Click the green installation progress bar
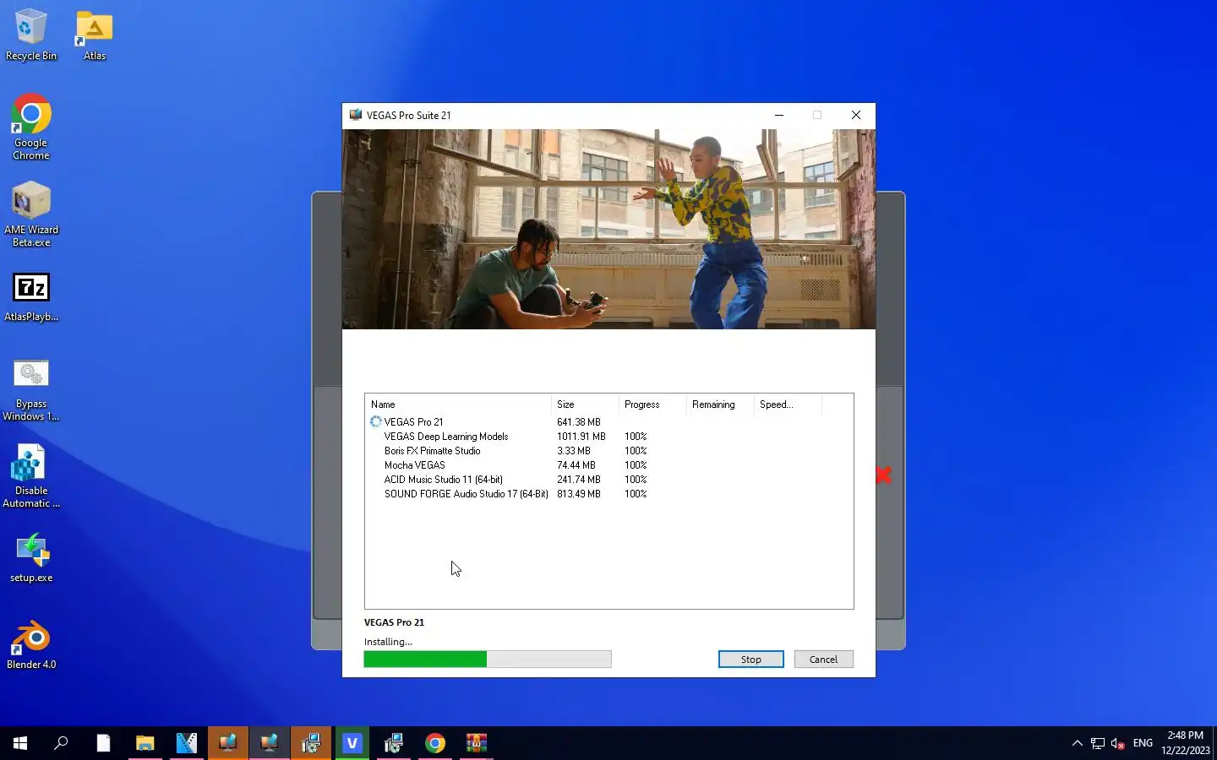This screenshot has height=760, width=1217. [488, 660]
